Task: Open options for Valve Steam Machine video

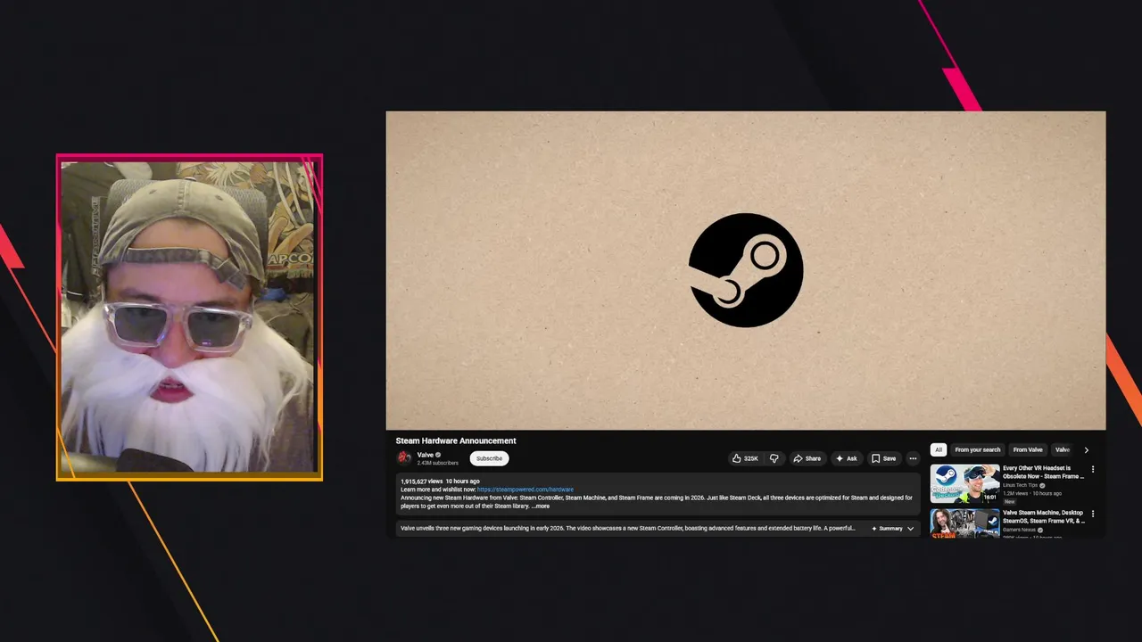Action: (1093, 514)
